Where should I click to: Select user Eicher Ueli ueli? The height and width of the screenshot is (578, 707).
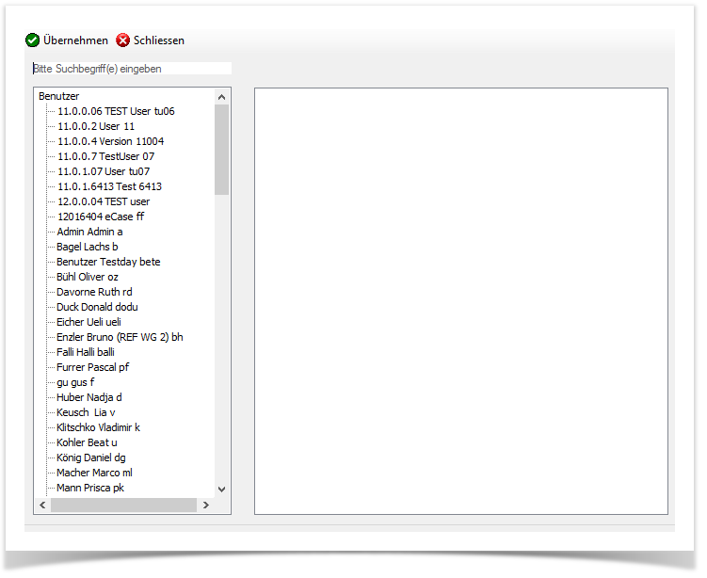[88, 322]
